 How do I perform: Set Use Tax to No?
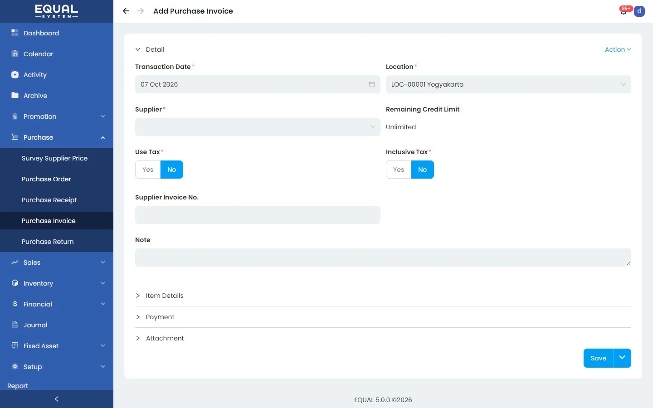172,170
